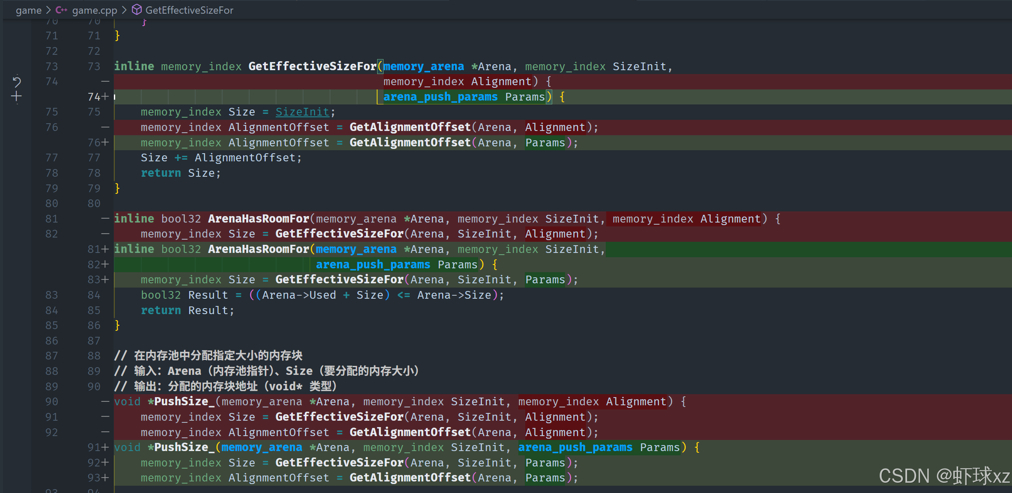1012x493 pixels.
Task: Expand the chevron after game breadcrumb
Action: pyautogui.click(x=48, y=10)
